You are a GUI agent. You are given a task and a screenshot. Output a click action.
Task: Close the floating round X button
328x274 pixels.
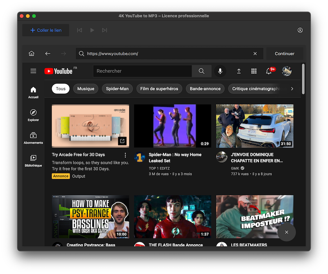(x=287, y=232)
